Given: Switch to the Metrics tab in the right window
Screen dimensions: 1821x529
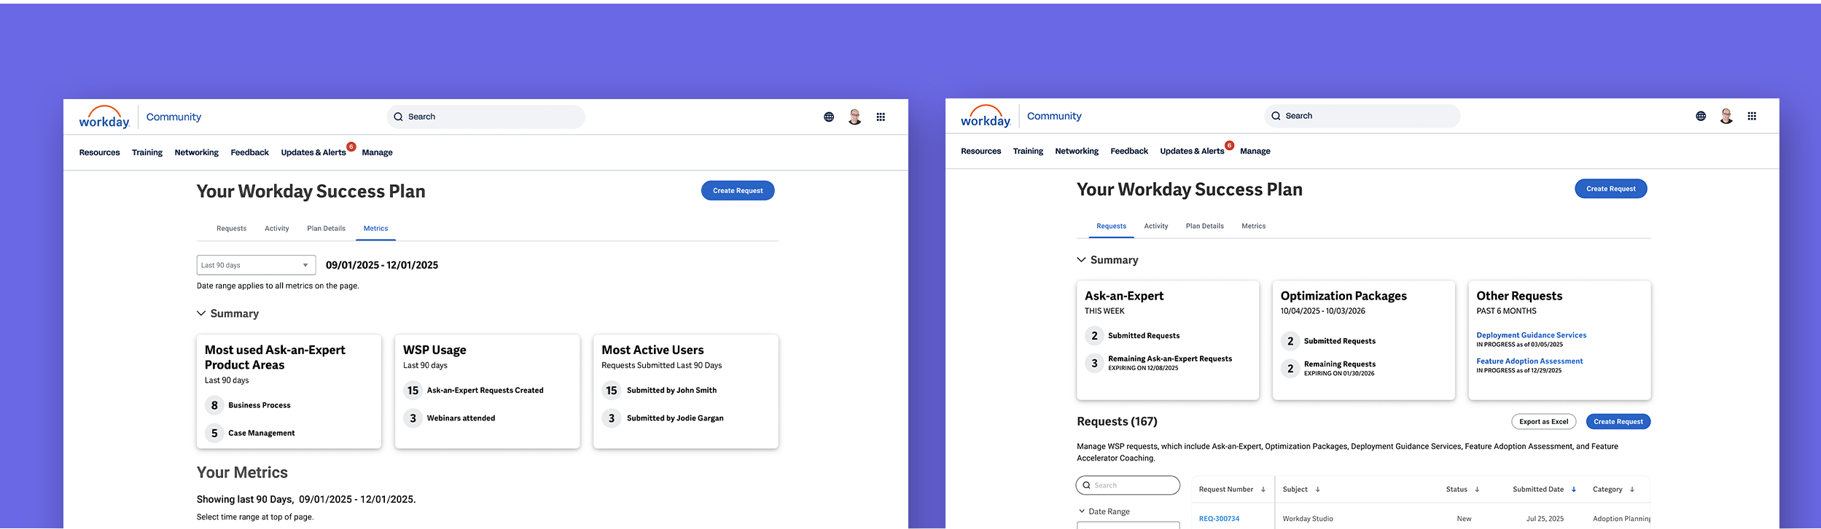Looking at the screenshot, I should pyautogui.click(x=1254, y=226).
